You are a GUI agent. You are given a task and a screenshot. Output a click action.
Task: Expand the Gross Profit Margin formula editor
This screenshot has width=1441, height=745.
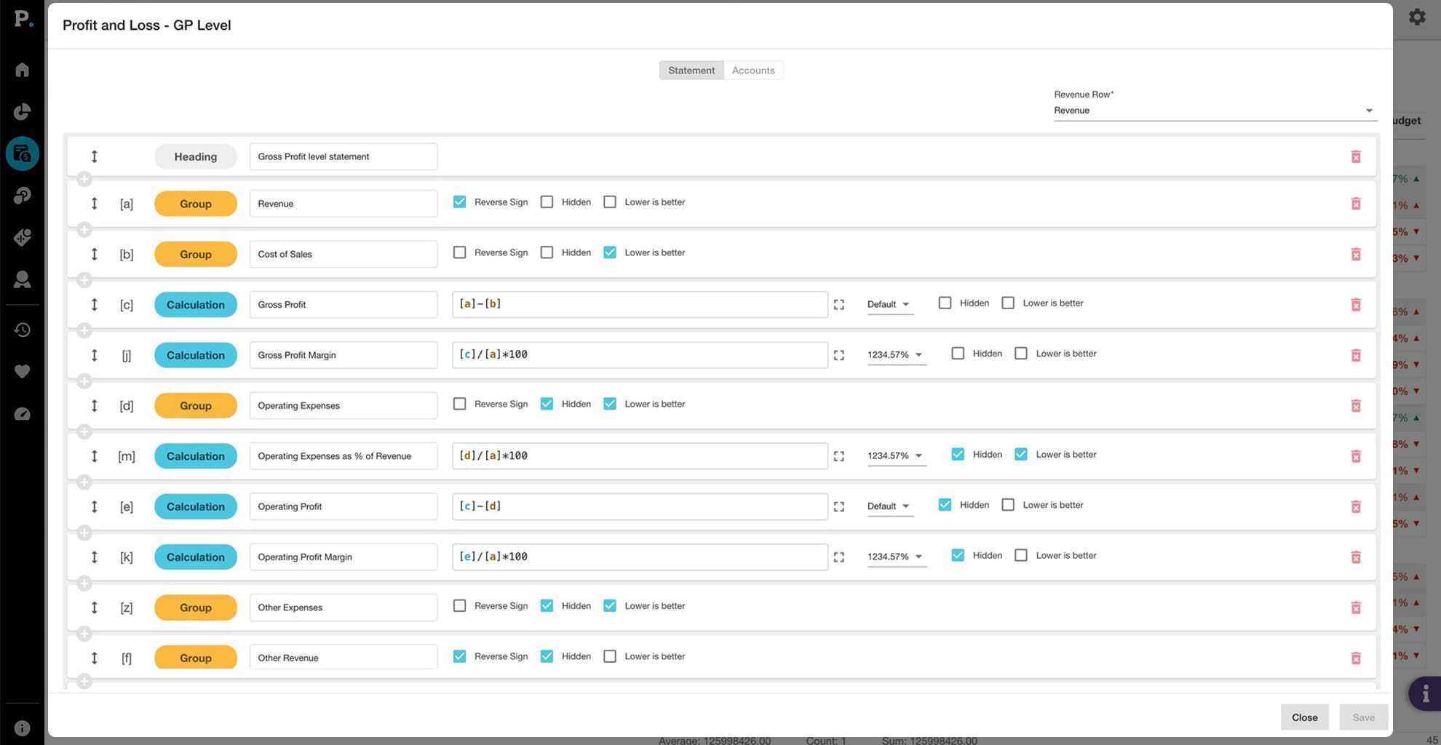click(x=838, y=355)
